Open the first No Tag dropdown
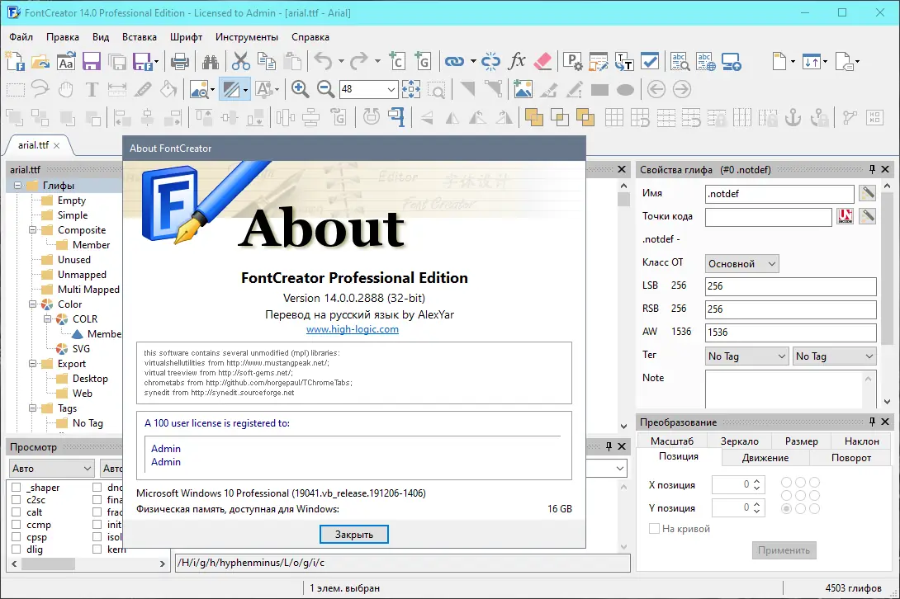 [x=746, y=356]
